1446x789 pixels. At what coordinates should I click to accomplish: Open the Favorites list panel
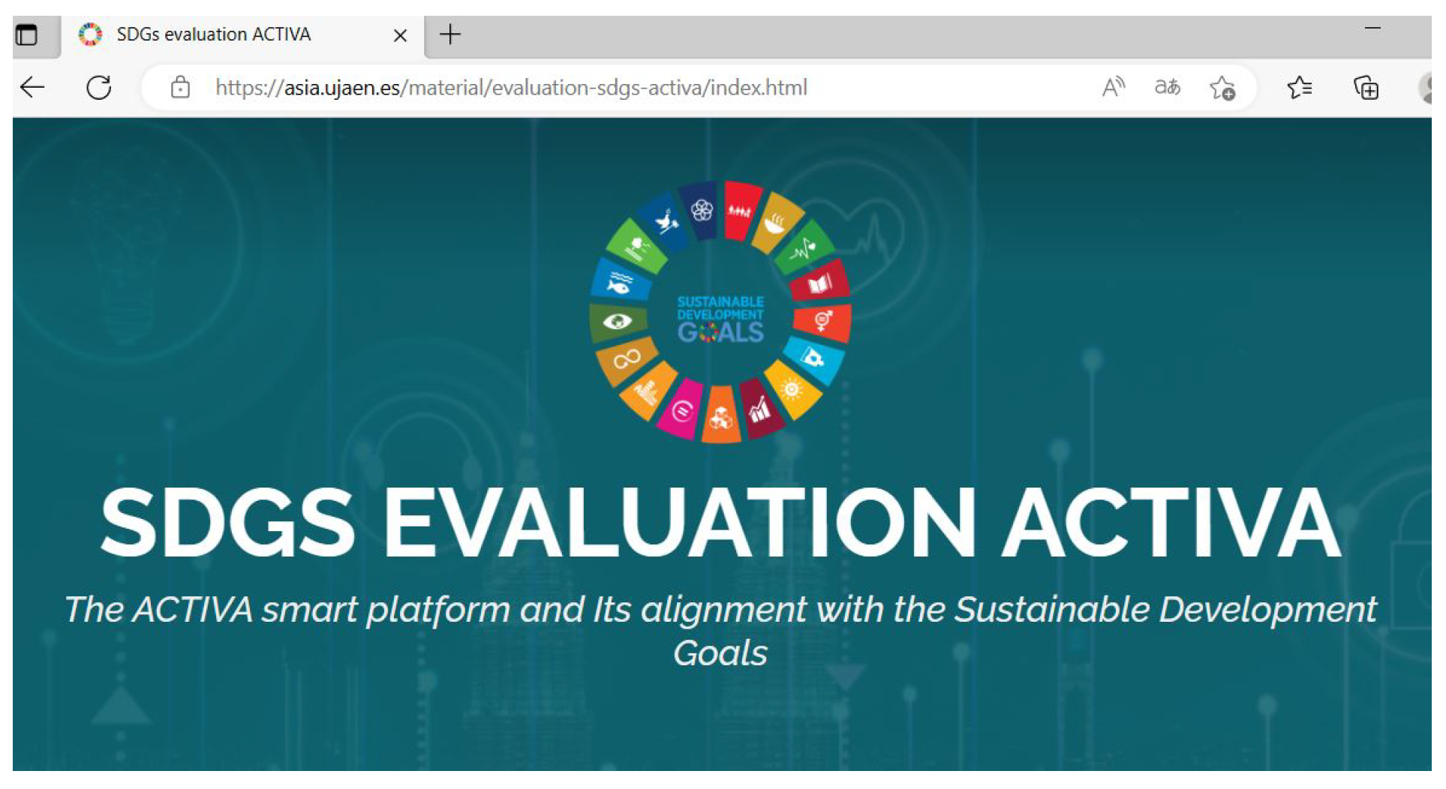(1300, 88)
